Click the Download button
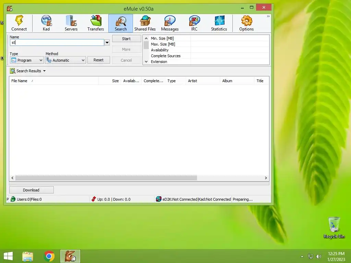Viewport: 351px width, 263px height. (x=31, y=190)
